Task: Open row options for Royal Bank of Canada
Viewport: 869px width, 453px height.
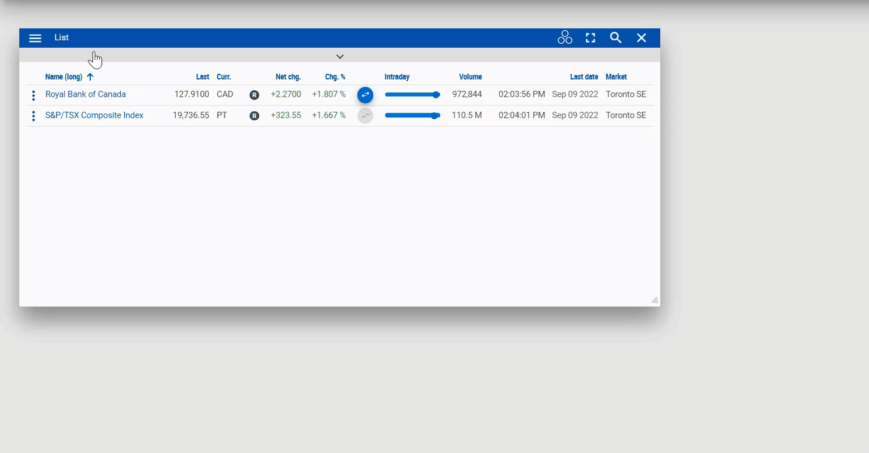Action: click(33, 95)
